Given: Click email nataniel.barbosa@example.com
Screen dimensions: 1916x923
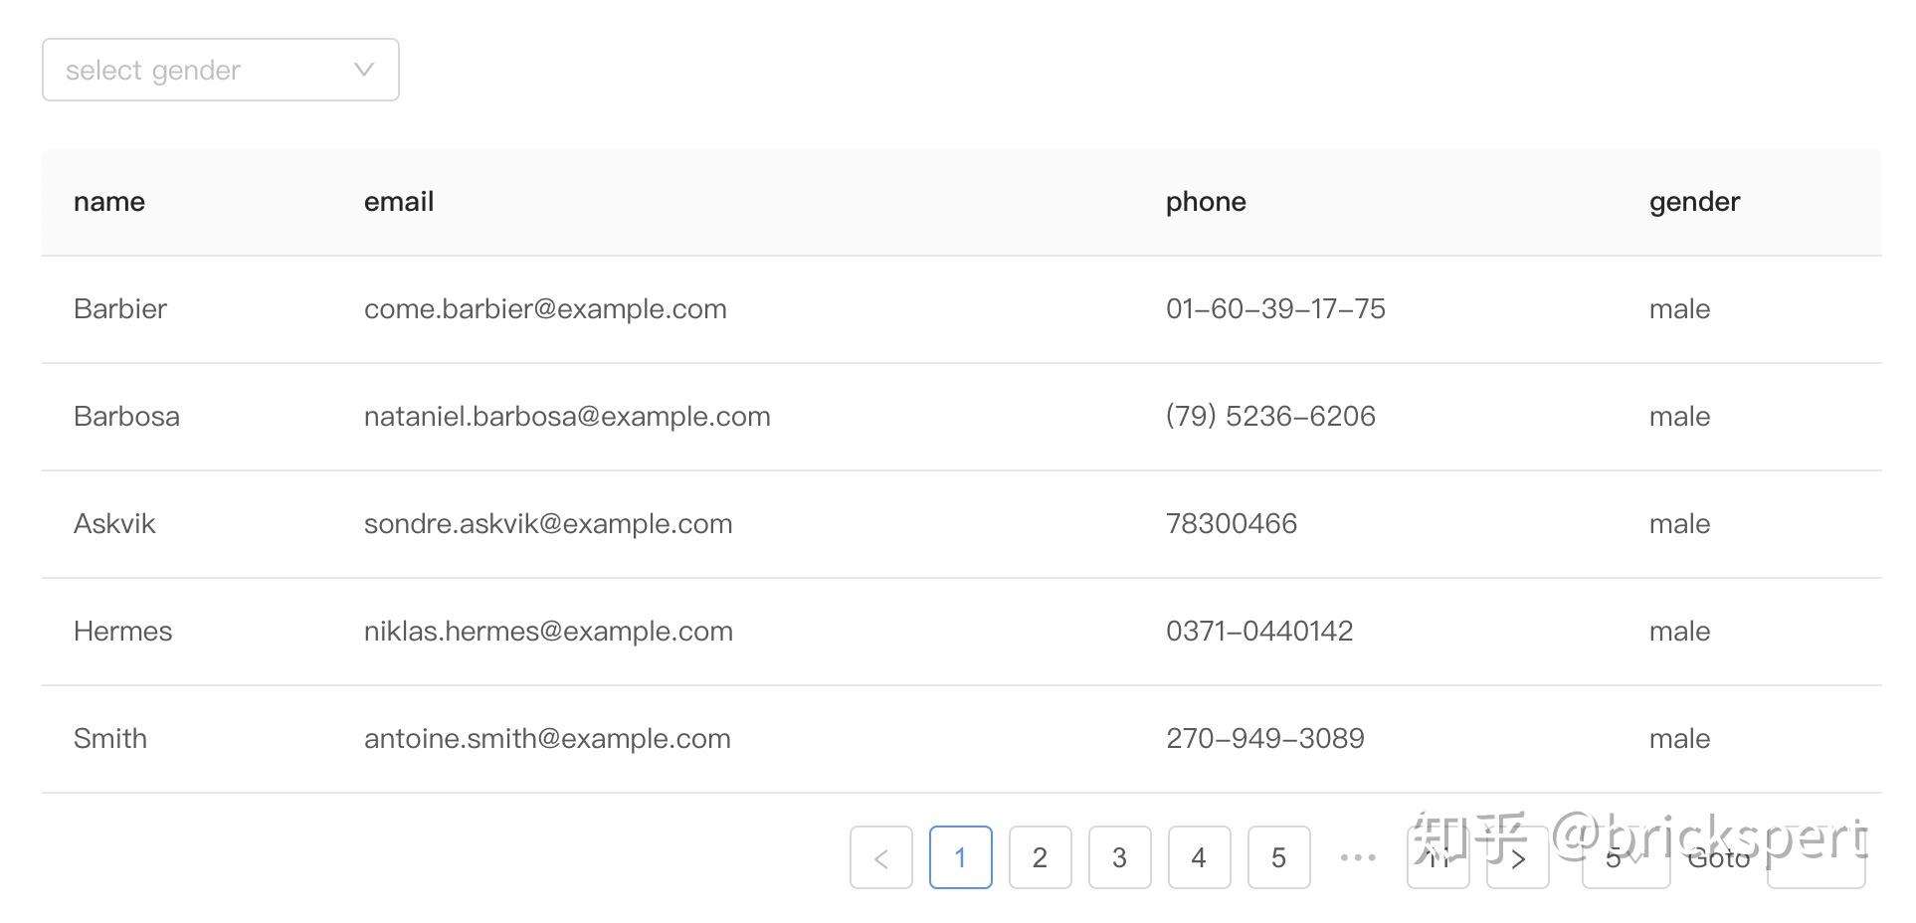Looking at the screenshot, I should 567,417.
